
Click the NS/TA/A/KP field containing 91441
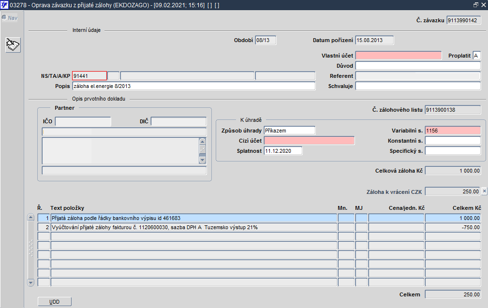point(89,76)
